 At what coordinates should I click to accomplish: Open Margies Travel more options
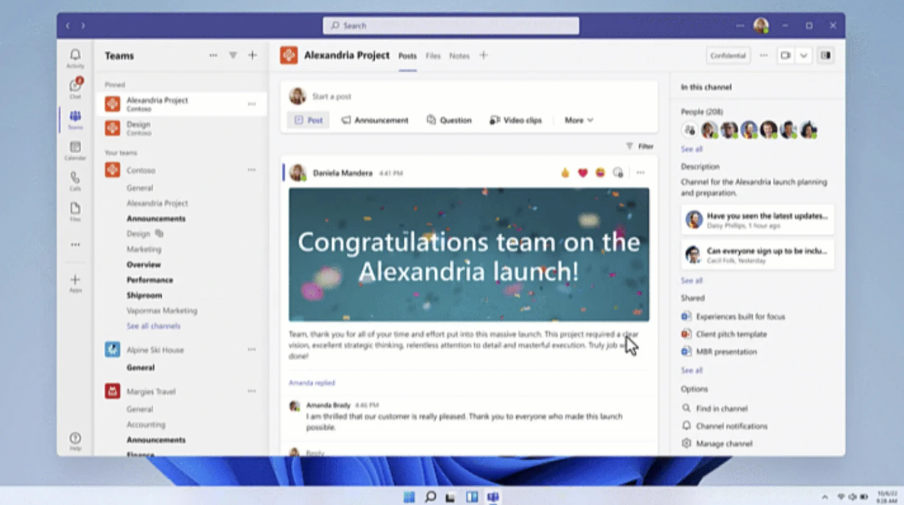(x=252, y=391)
